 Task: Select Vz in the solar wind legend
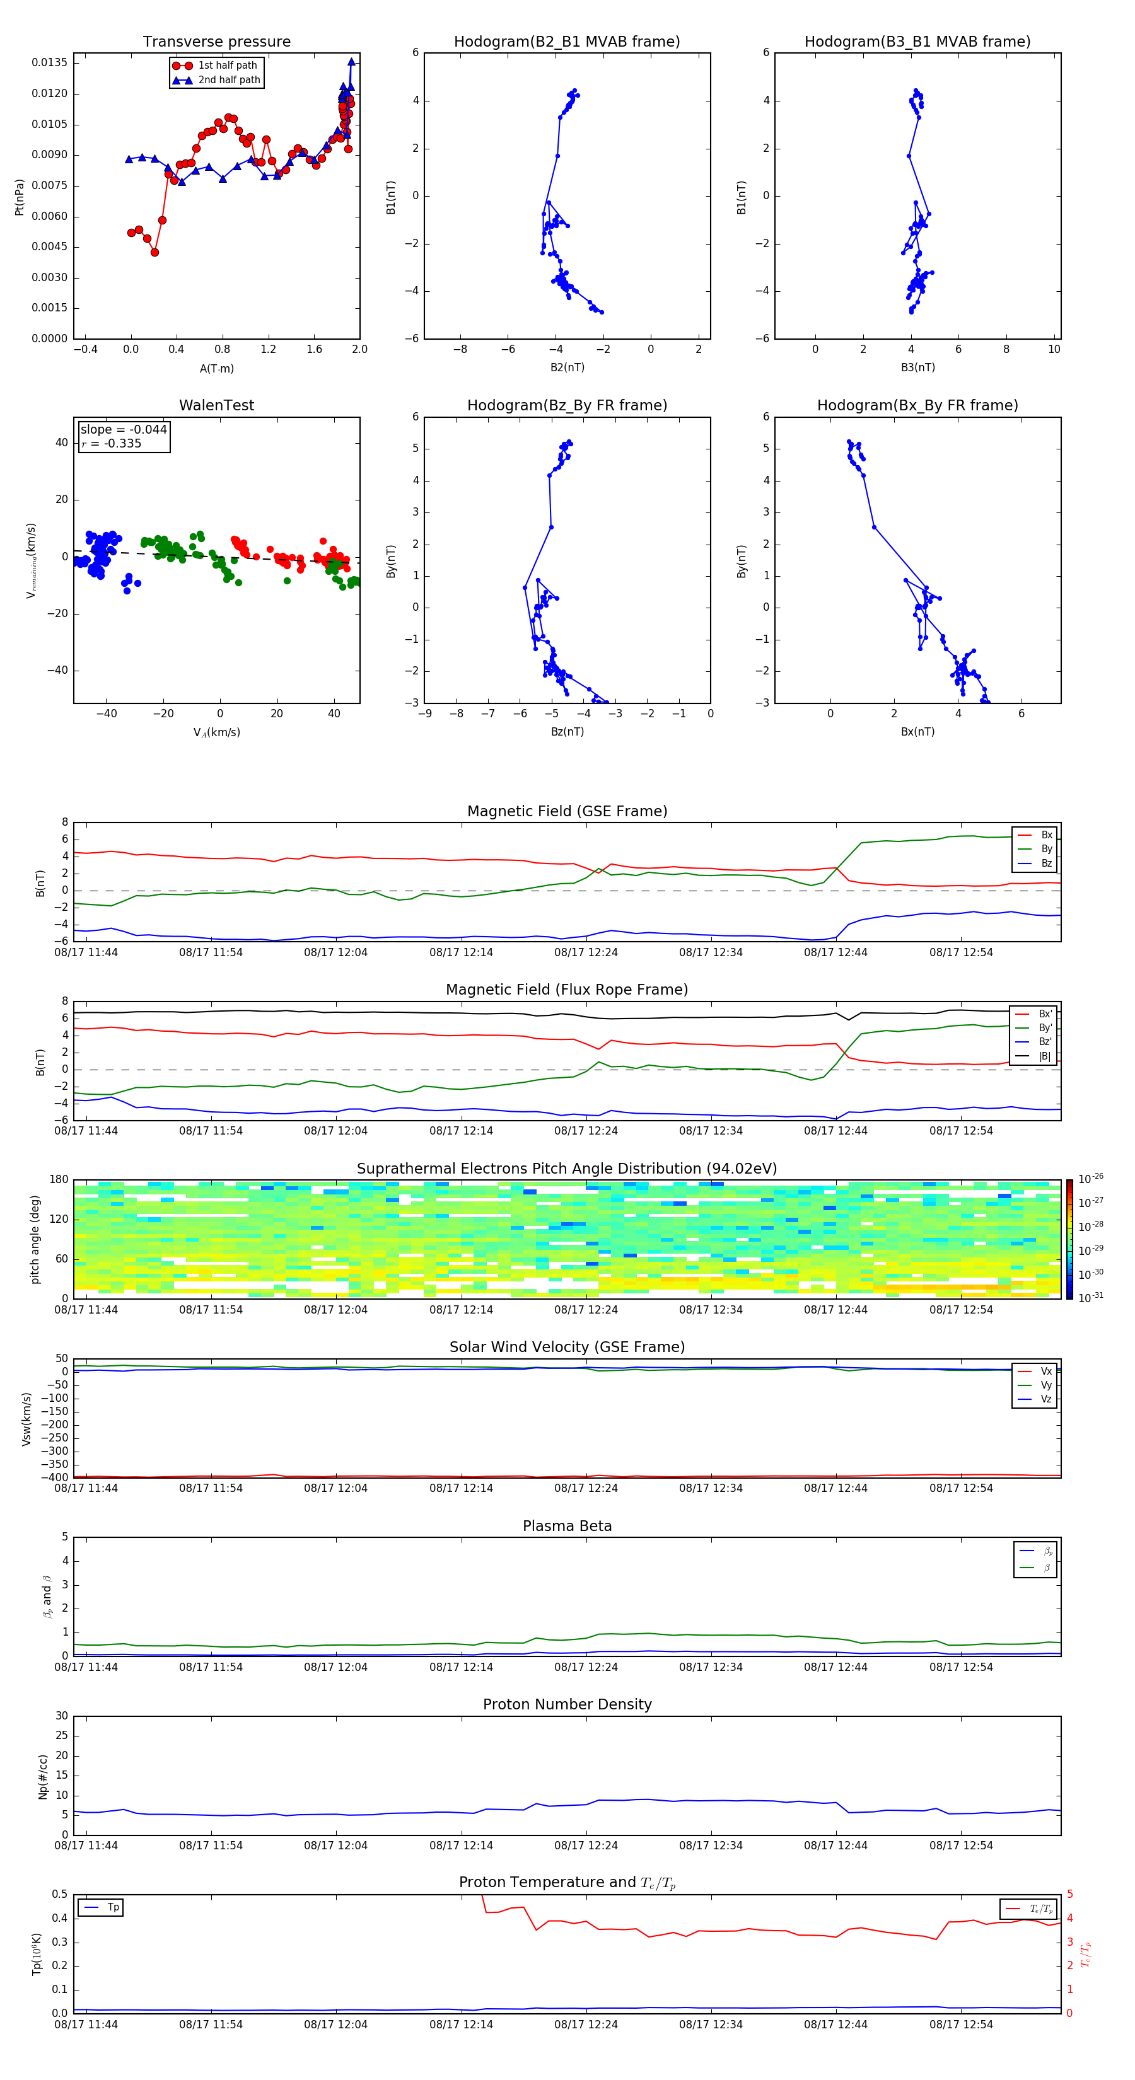coord(1035,1399)
